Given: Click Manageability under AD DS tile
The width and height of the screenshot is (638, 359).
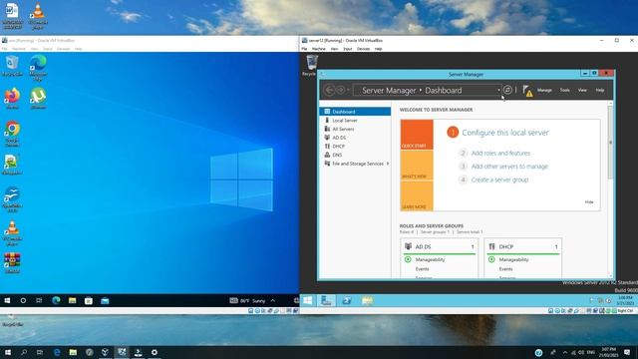Looking at the screenshot, I should point(430,259).
